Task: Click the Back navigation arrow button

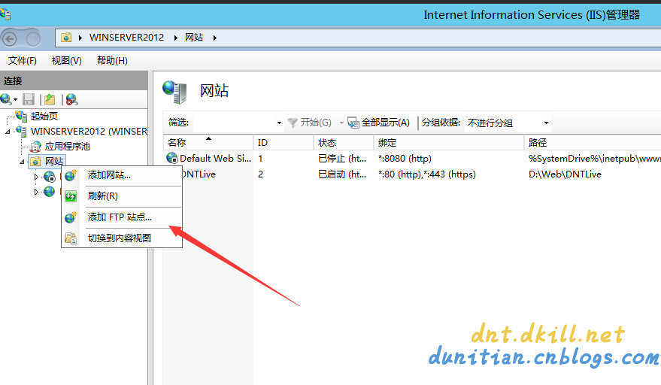Action: tap(10, 39)
